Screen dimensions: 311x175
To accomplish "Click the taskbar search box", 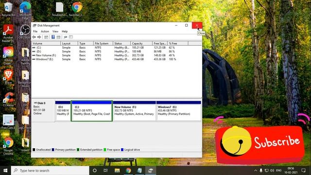I will point(50,171).
